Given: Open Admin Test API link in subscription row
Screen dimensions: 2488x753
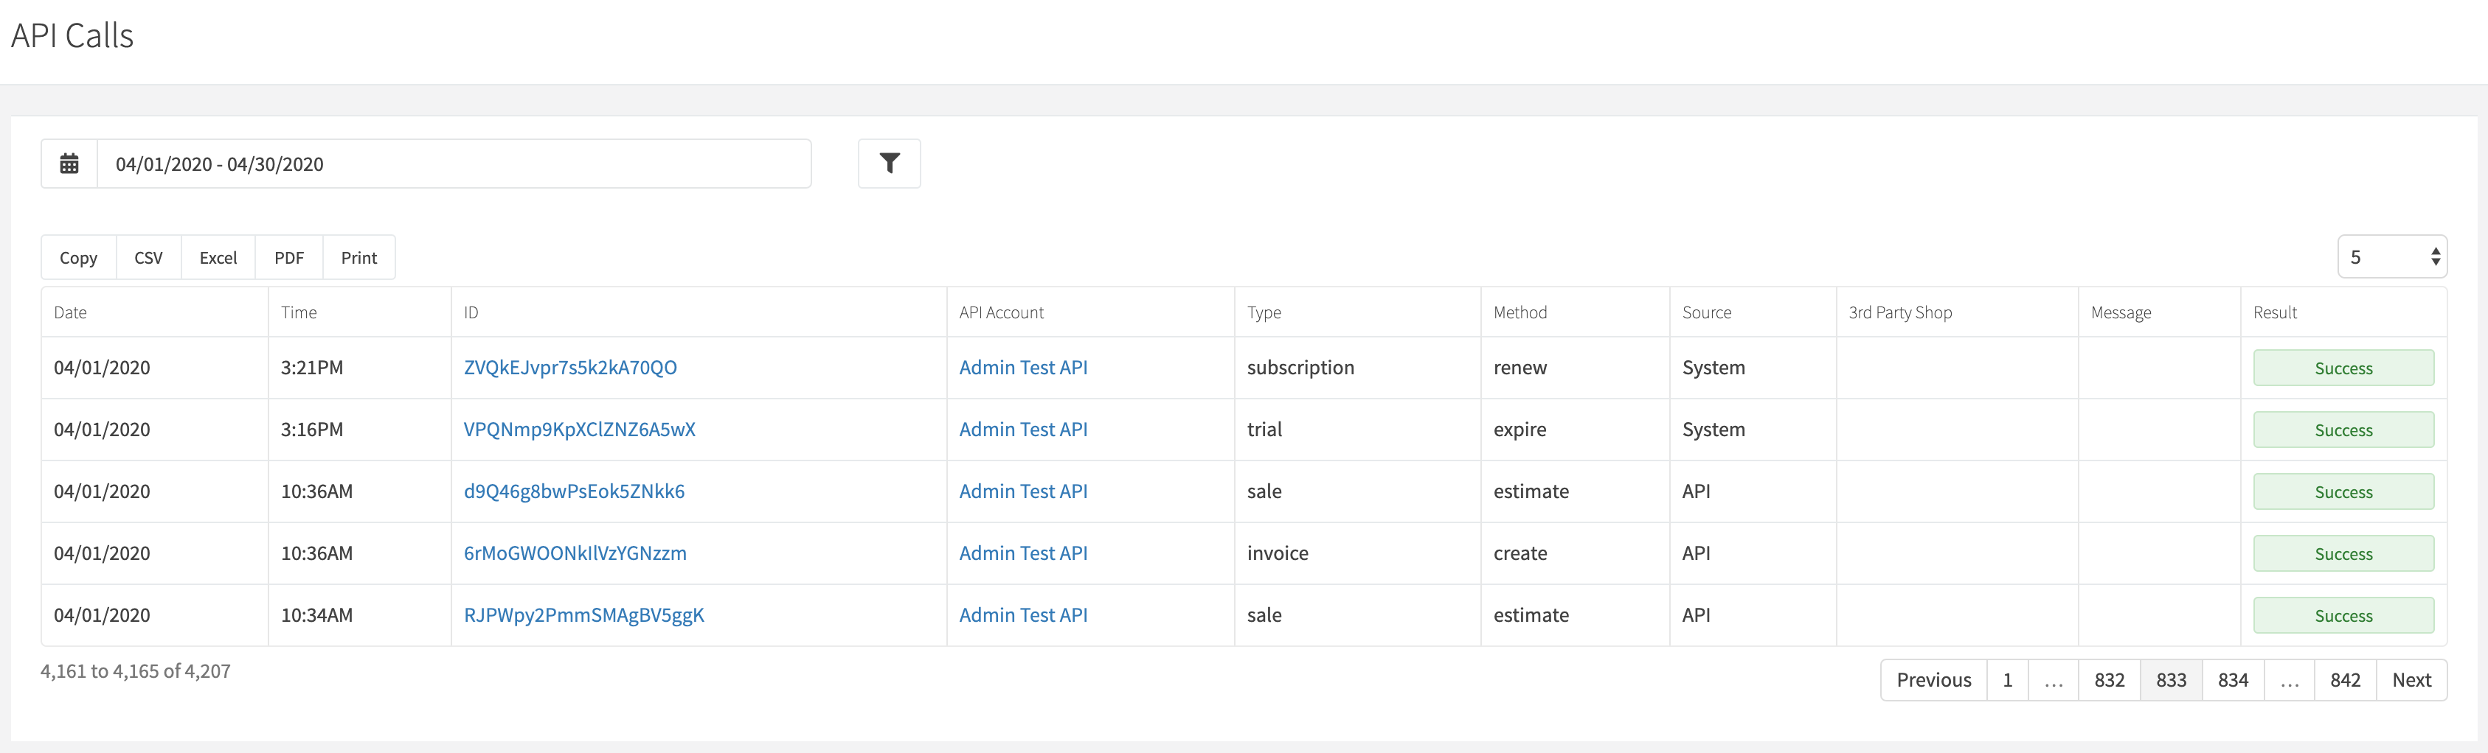Looking at the screenshot, I should click(1023, 368).
